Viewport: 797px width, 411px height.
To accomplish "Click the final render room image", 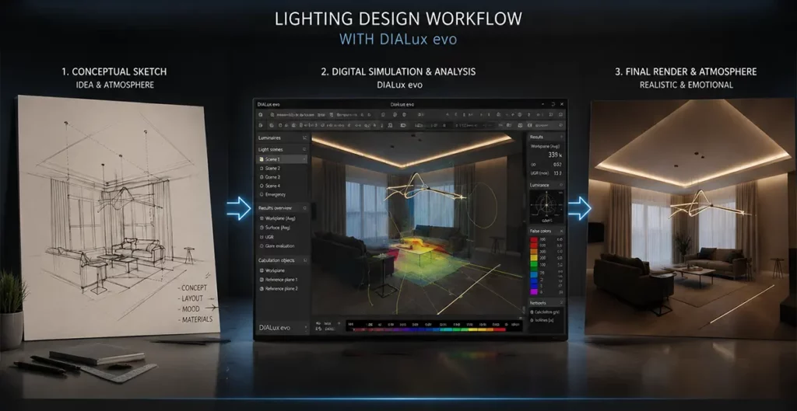I will tap(690, 218).
